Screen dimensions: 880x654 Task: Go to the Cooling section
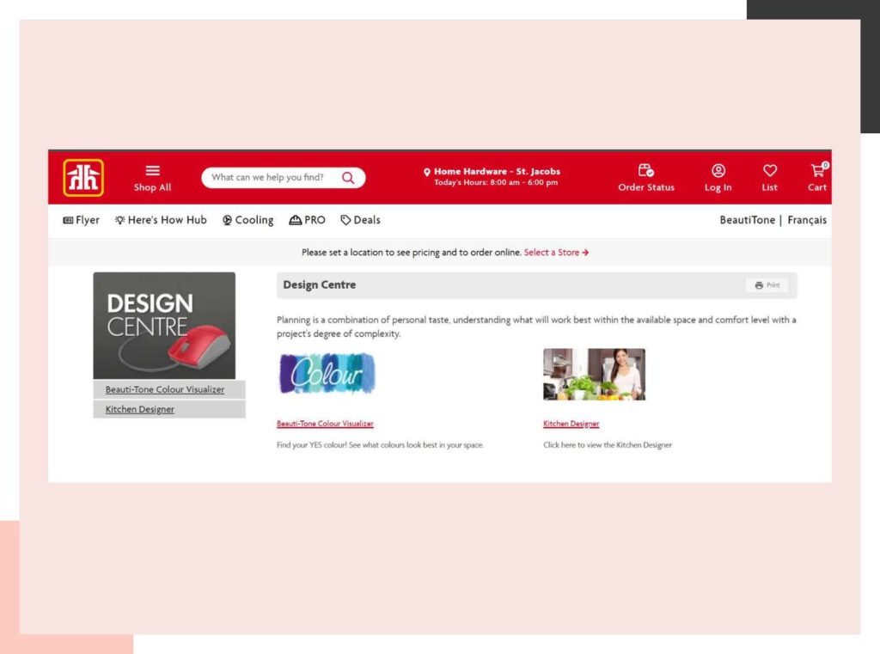[248, 220]
